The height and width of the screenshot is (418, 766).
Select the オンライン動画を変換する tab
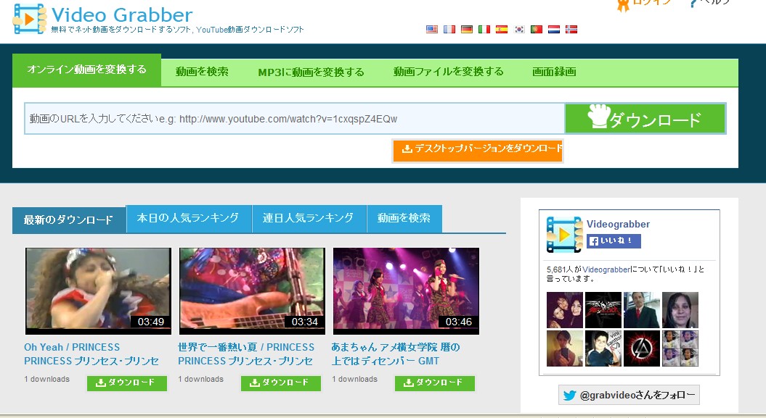(x=86, y=70)
